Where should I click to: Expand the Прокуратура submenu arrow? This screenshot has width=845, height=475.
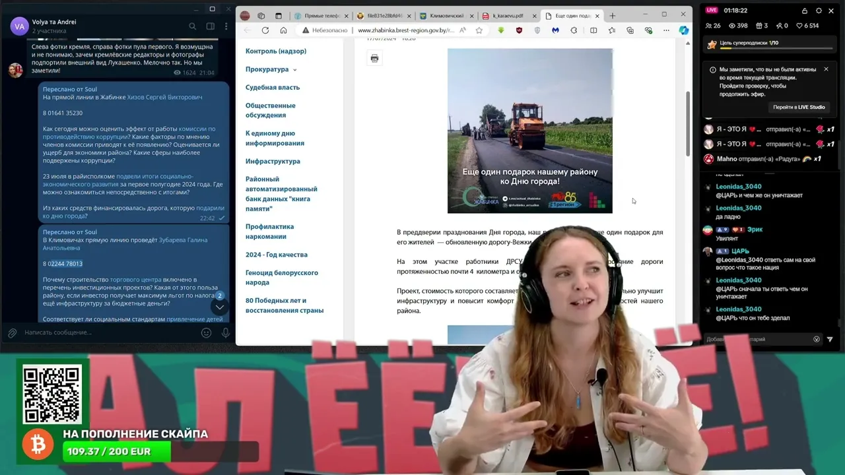(294, 70)
